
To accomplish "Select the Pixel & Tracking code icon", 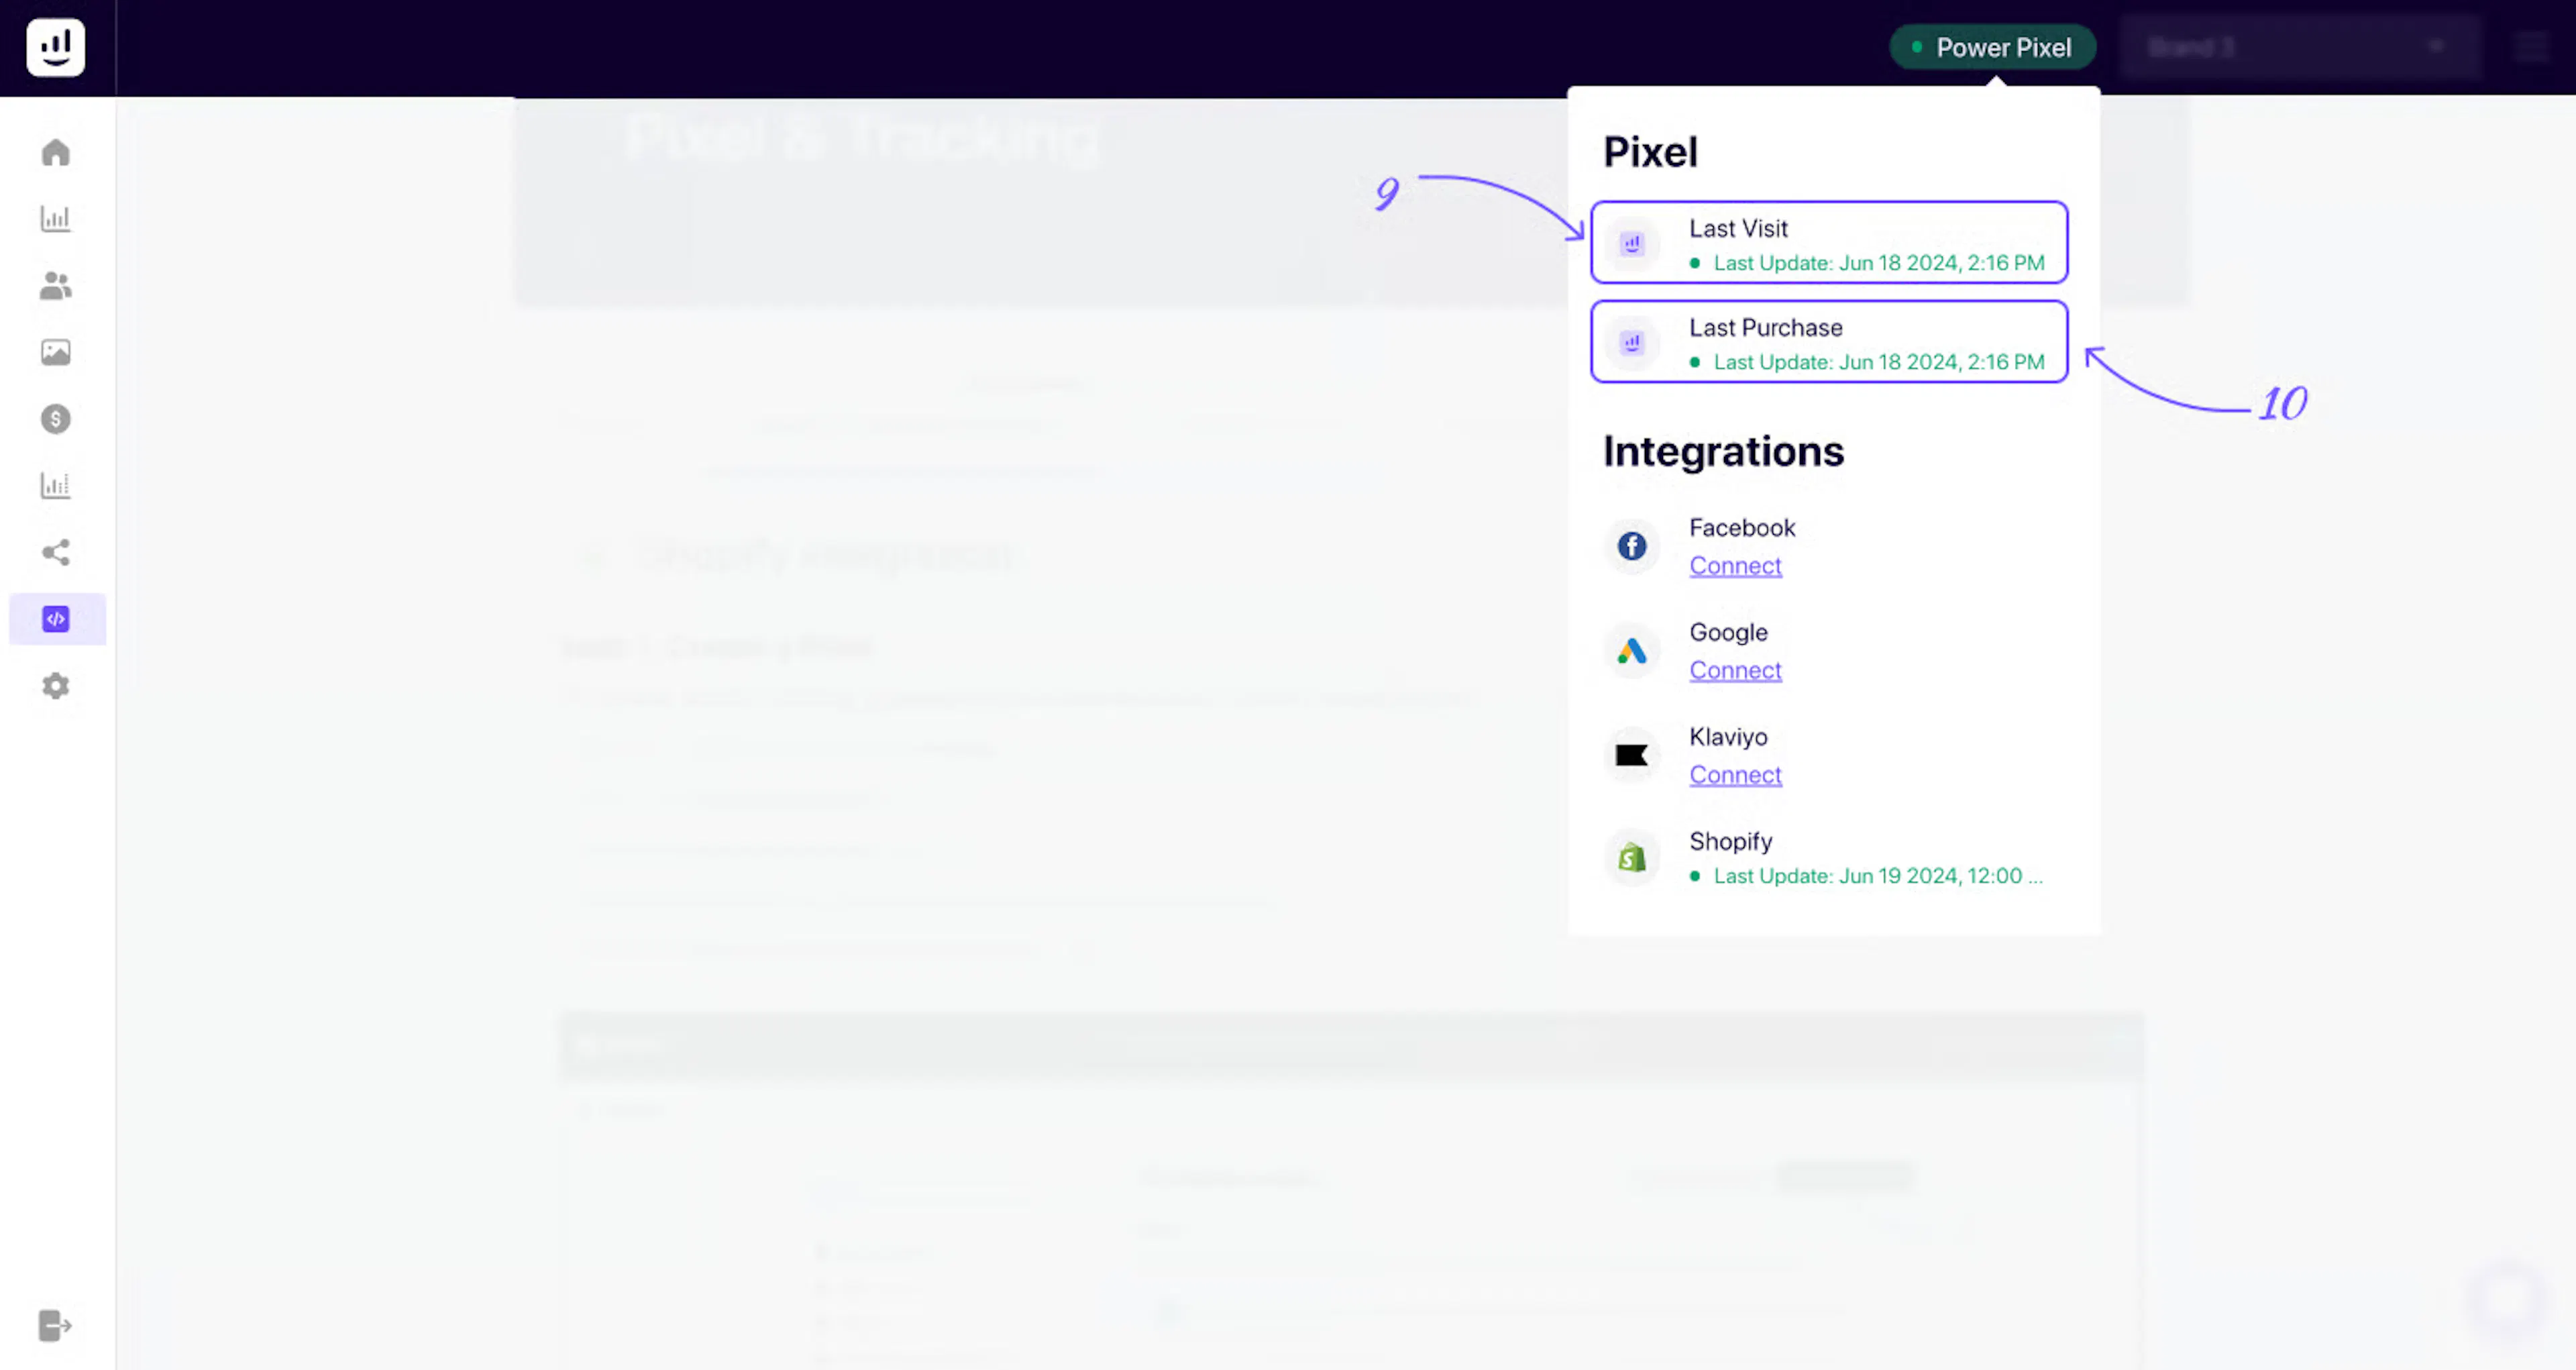I will pos(56,619).
